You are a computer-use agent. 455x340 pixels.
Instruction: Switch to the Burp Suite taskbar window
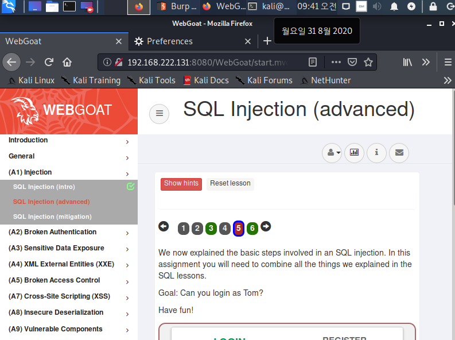click(x=176, y=6)
